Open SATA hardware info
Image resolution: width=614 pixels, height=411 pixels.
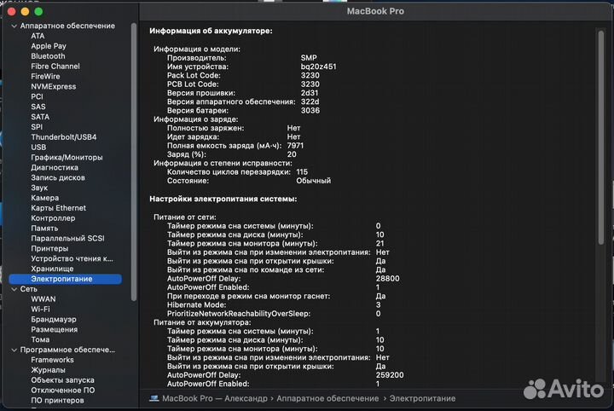[40, 117]
